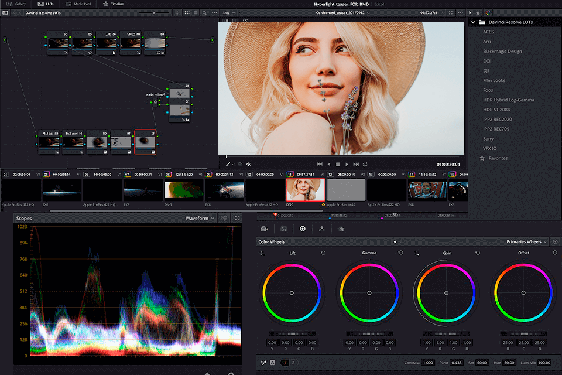Collapse the DaVinci Resolve LUTs folder
The height and width of the screenshot is (375, 562).
[473, 22]
